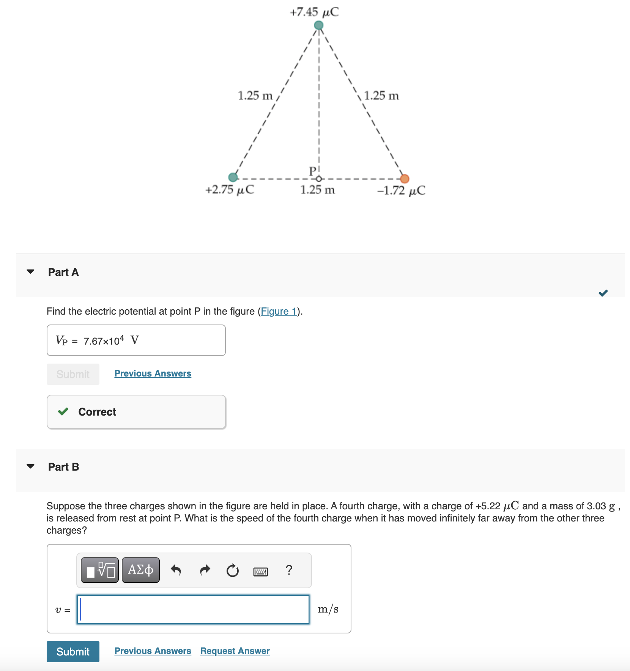
Task: Click the Request Answer link
Action: (x=234, y=651)
